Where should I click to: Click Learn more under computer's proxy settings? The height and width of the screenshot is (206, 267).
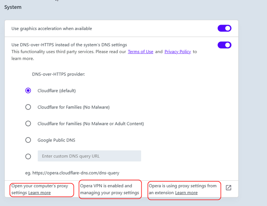pos(39,193)
